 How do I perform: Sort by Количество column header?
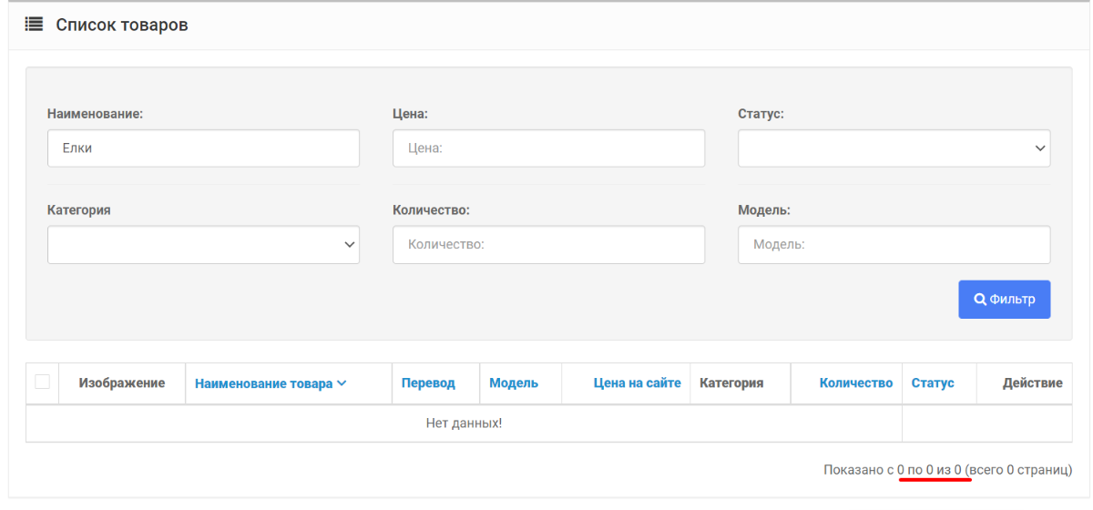(x=856, y=383)
